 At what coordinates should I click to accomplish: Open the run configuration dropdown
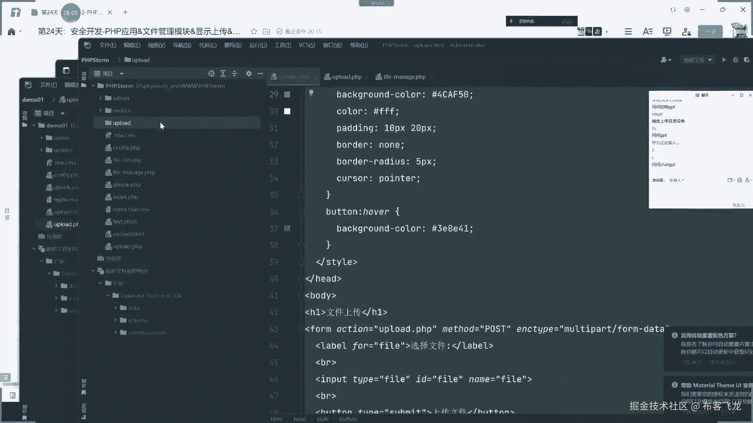tap(698, 60)
